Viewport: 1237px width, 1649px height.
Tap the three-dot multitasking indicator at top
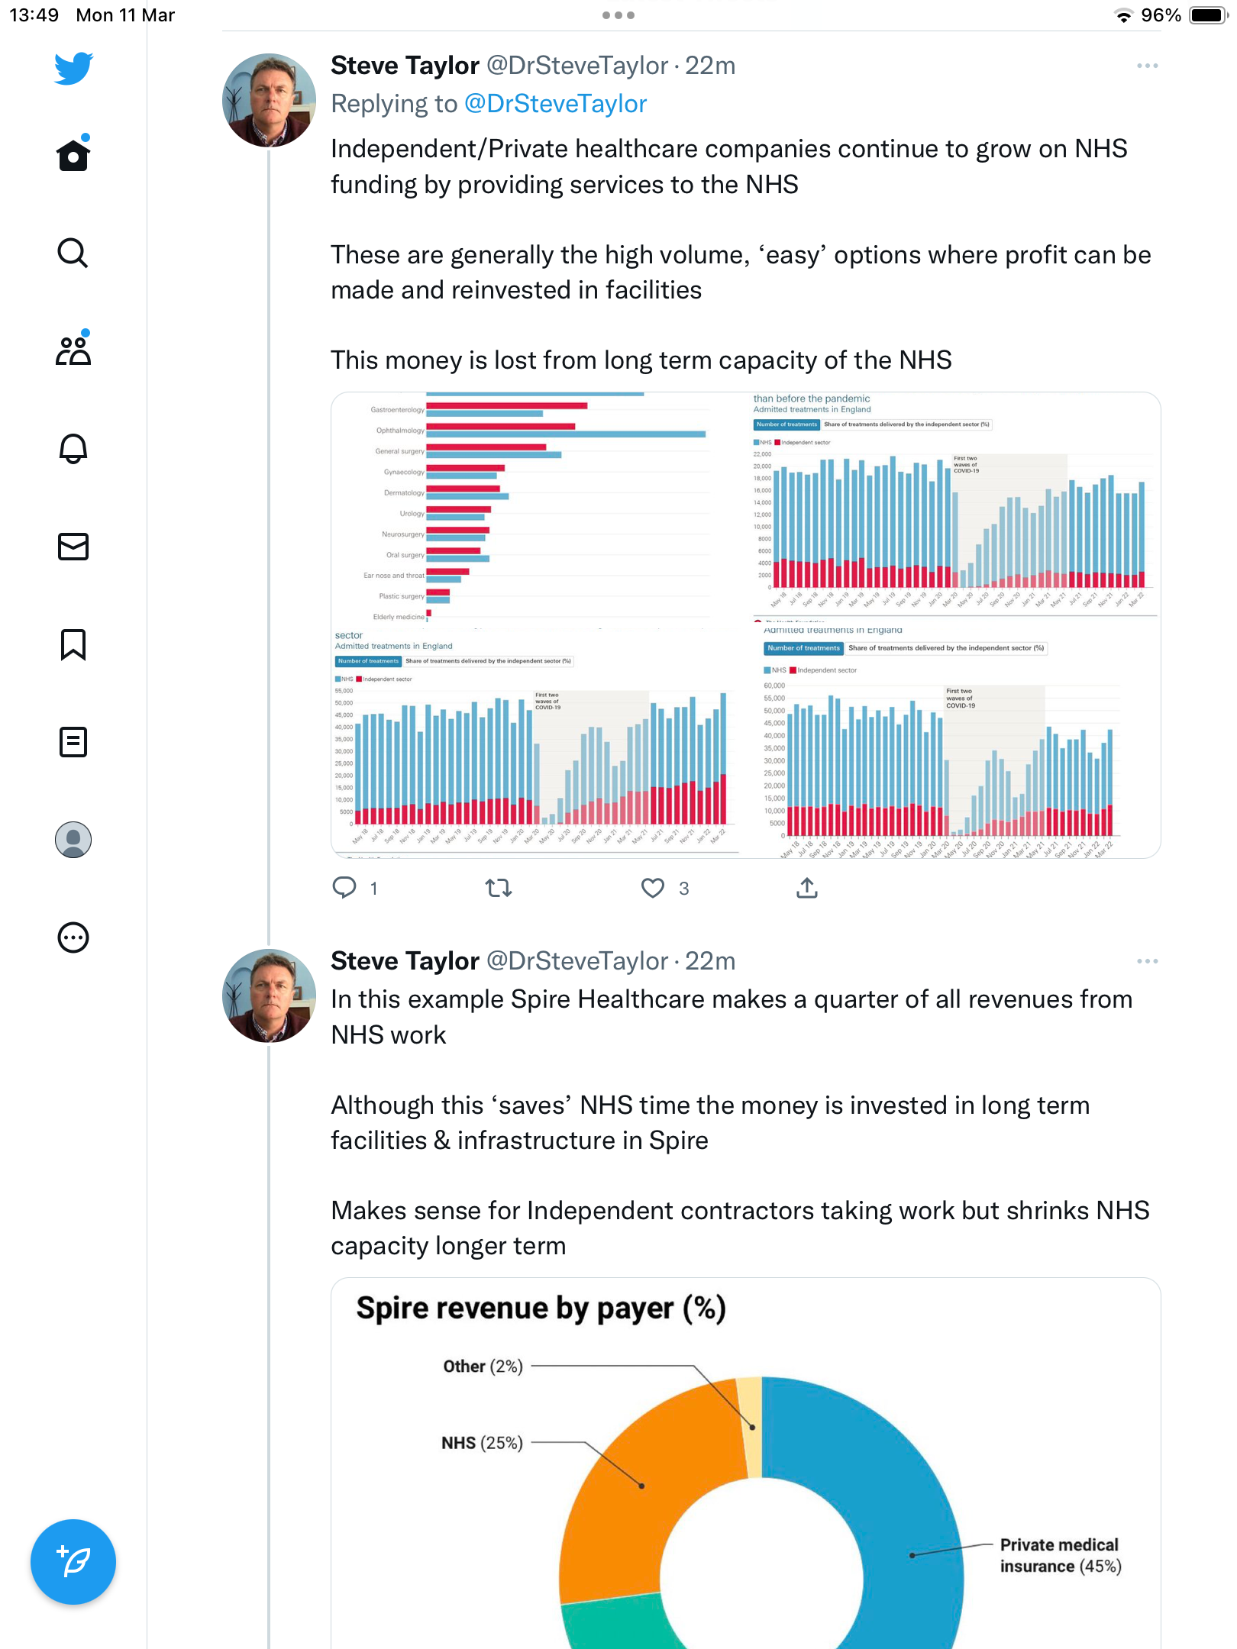(618, 15)
